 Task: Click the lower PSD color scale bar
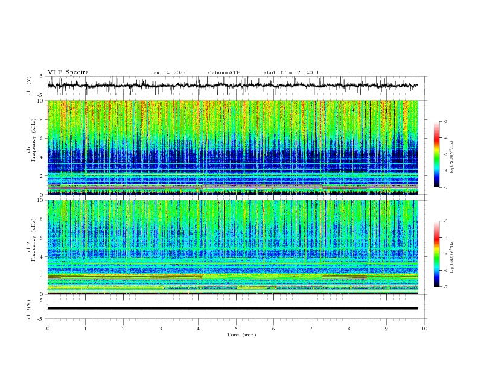[436, 254]
